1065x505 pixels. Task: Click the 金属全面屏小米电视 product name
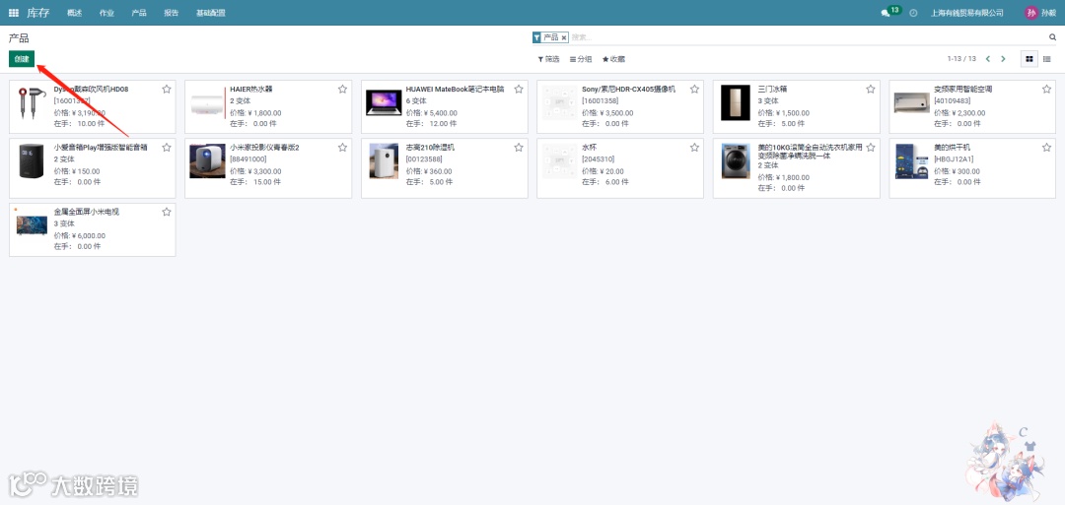86,213
